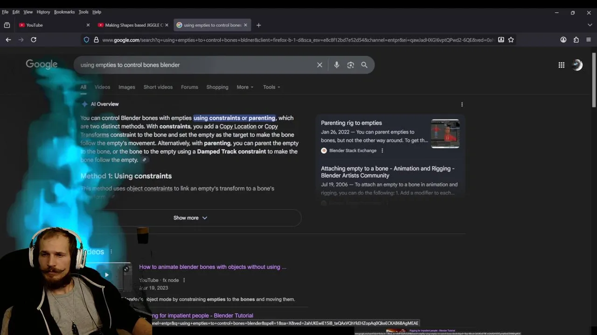Open How to animate blender bones video
Image resolution: width=597 pixels, height=335 pixels.
click(x=212, y=267)
